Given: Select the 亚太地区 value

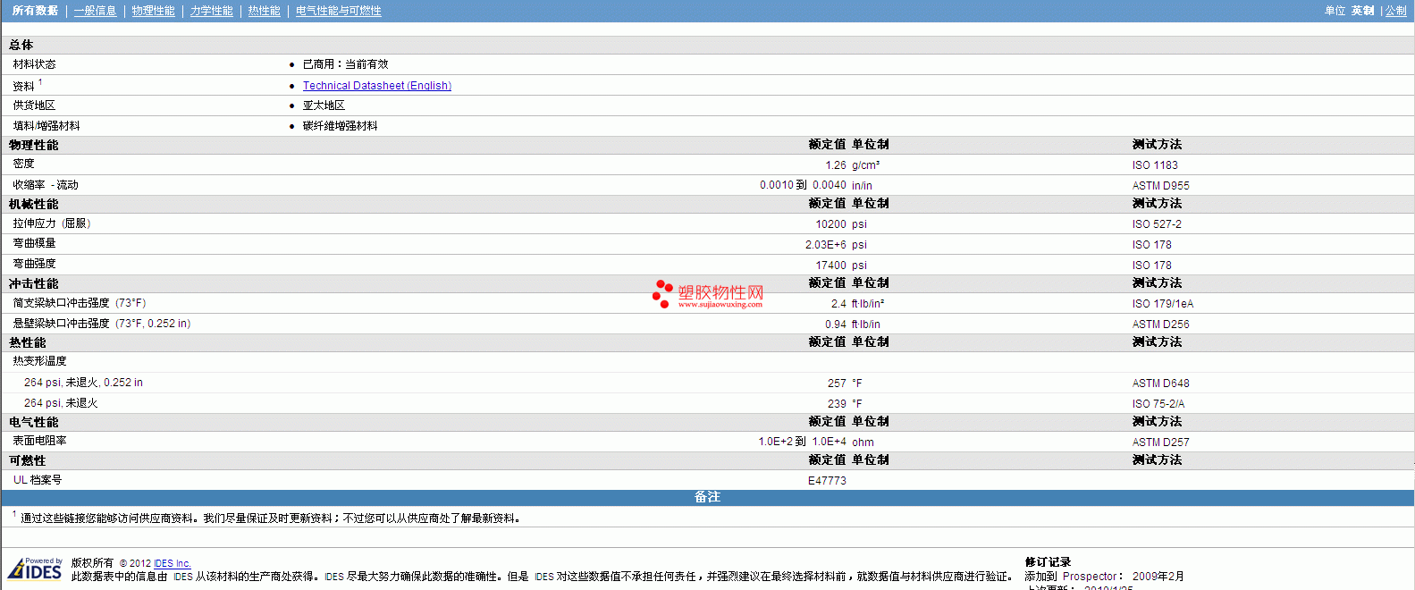Looking at the screenshot, I should point(324,105).
